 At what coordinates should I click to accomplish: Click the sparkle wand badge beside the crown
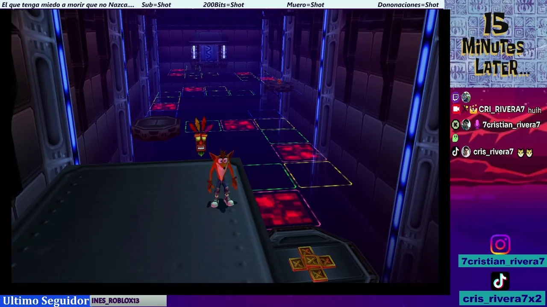pyautogui.click(x=465, y=110)
